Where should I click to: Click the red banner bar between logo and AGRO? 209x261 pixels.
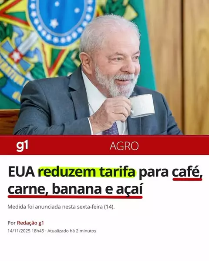tap(68, 146)
